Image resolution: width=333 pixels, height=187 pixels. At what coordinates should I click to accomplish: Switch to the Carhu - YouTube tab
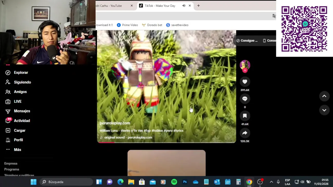point(112,6)
